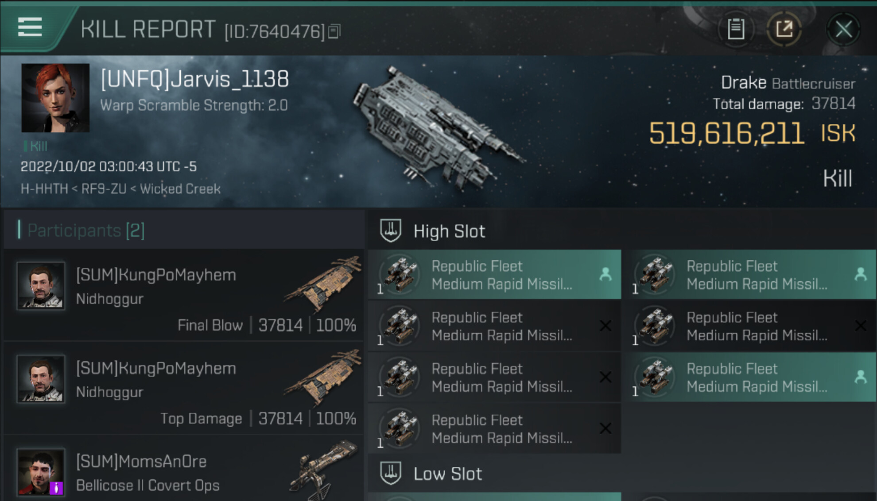Click the [SUM]MomsAnOre pilot name
The height and width of the screenshot is (501, 877).
click(141, 462)
